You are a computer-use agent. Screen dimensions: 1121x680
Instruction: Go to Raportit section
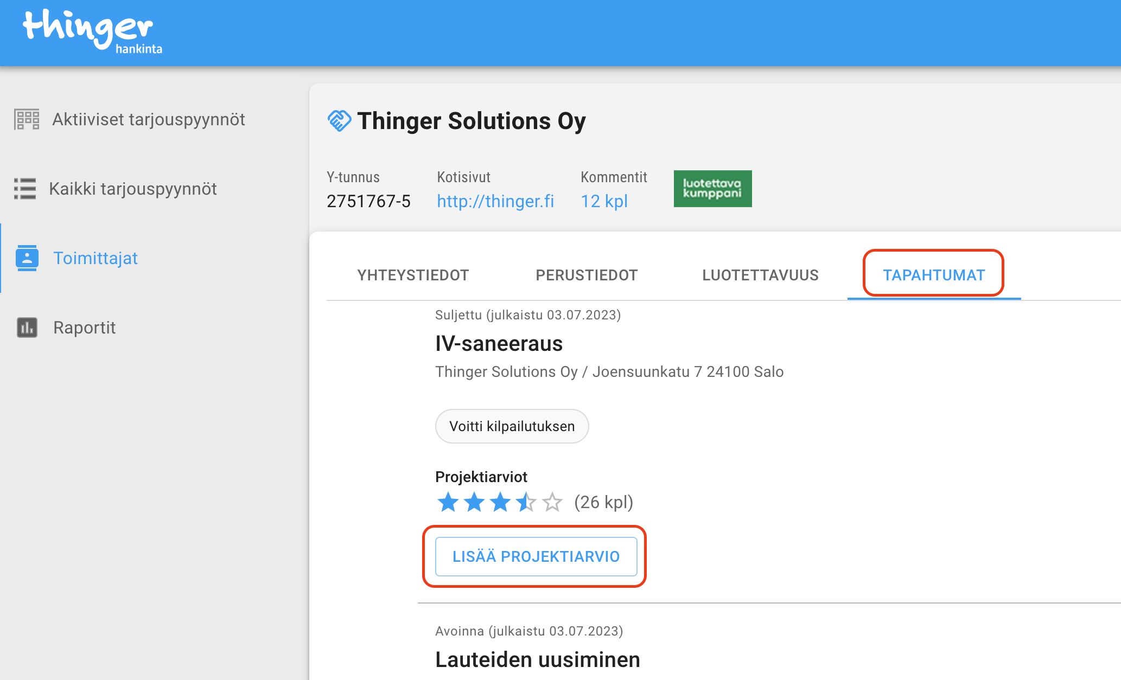pos(84,328)
